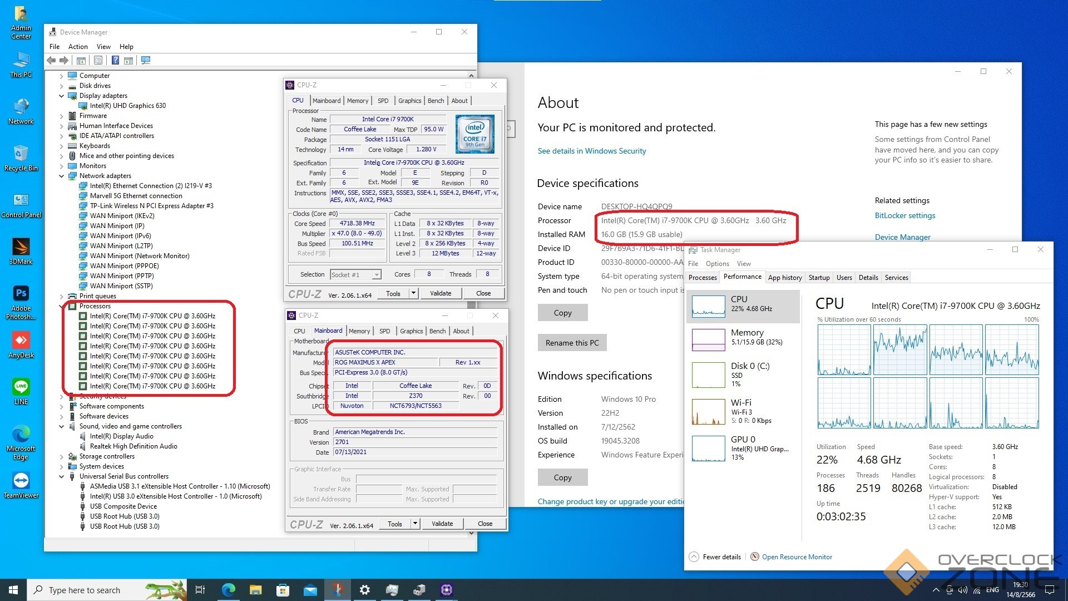Click the Rename this PC button

[x=572, y=343]
